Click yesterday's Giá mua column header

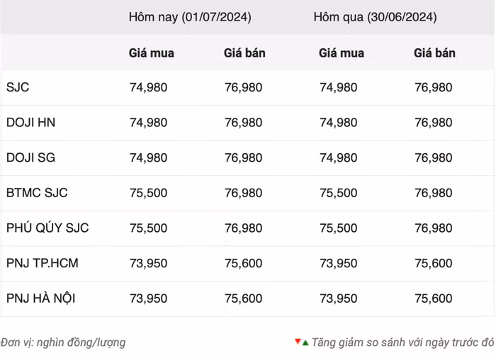[341, 53]
